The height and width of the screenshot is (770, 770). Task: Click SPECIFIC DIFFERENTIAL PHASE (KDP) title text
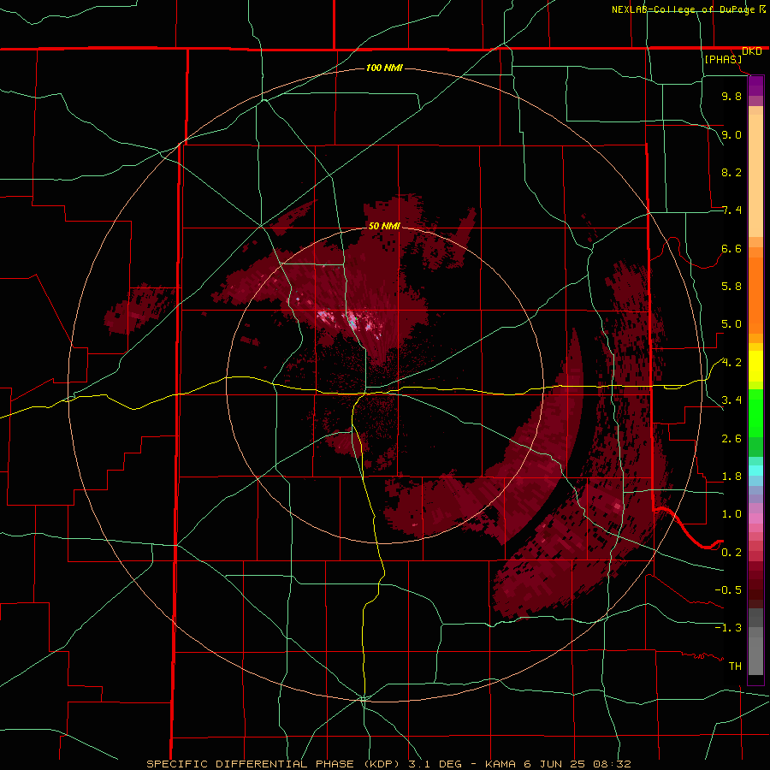[x=273, y=764]
